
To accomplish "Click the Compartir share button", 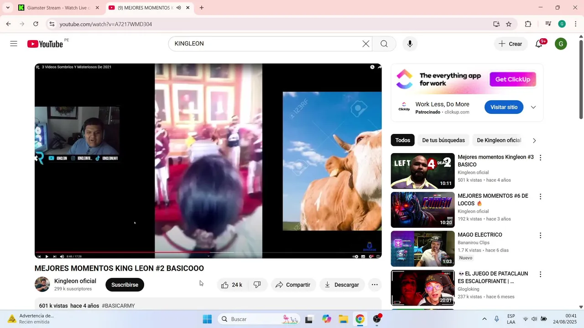I will [293, 285].
